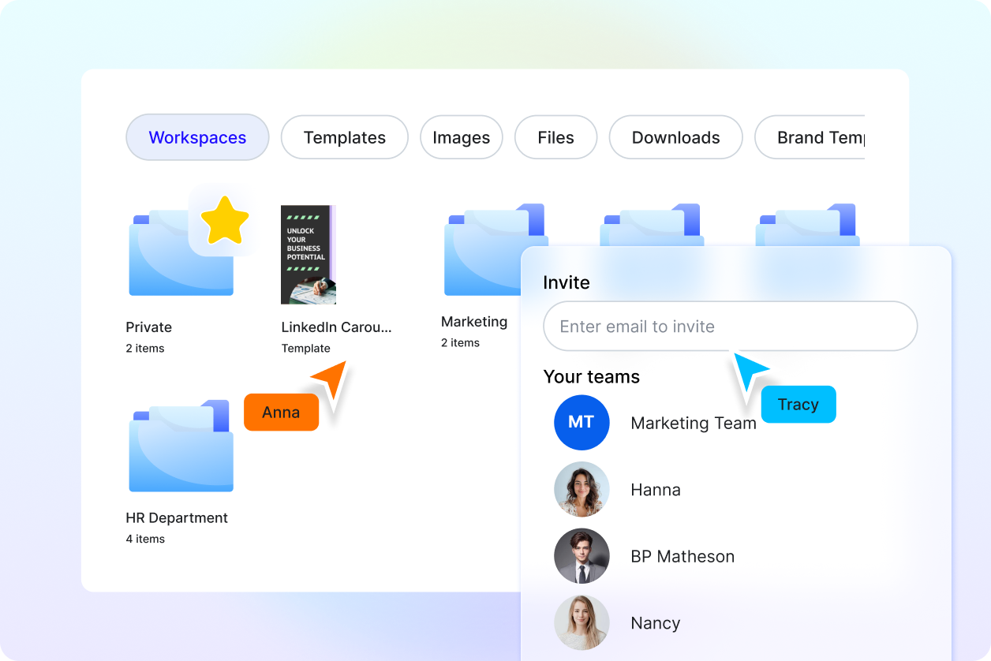Open the LinkedIn Carousel template thumbnail
This screenshot has height=661, width=991.
pos(309,255)
